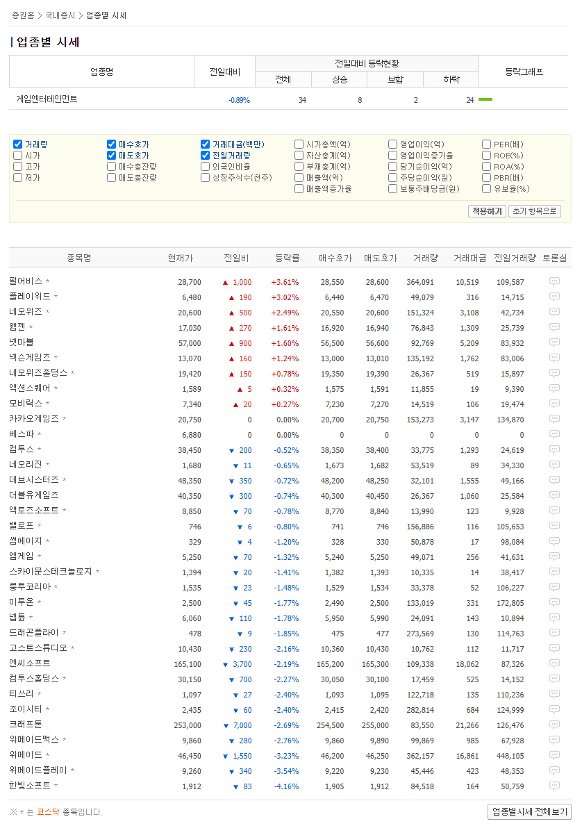Click the 등락률 column header
The height and width of the screenshot is (826, 582).
click(287, 258)
